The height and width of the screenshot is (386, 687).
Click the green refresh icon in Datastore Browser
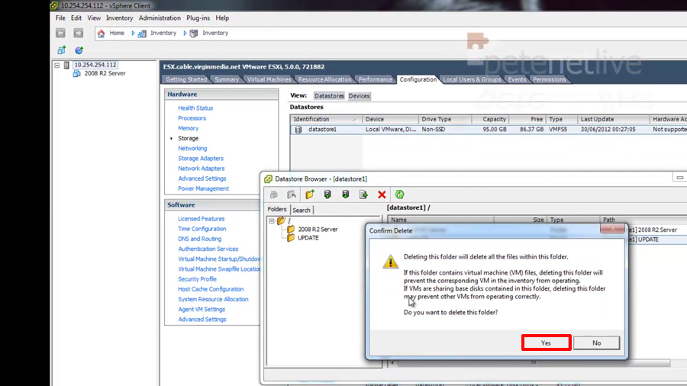399,195
